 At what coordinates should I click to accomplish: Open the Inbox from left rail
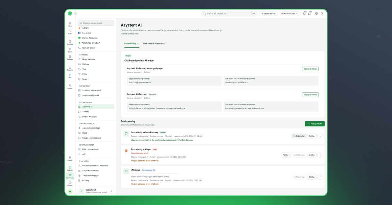pos(70,24)
